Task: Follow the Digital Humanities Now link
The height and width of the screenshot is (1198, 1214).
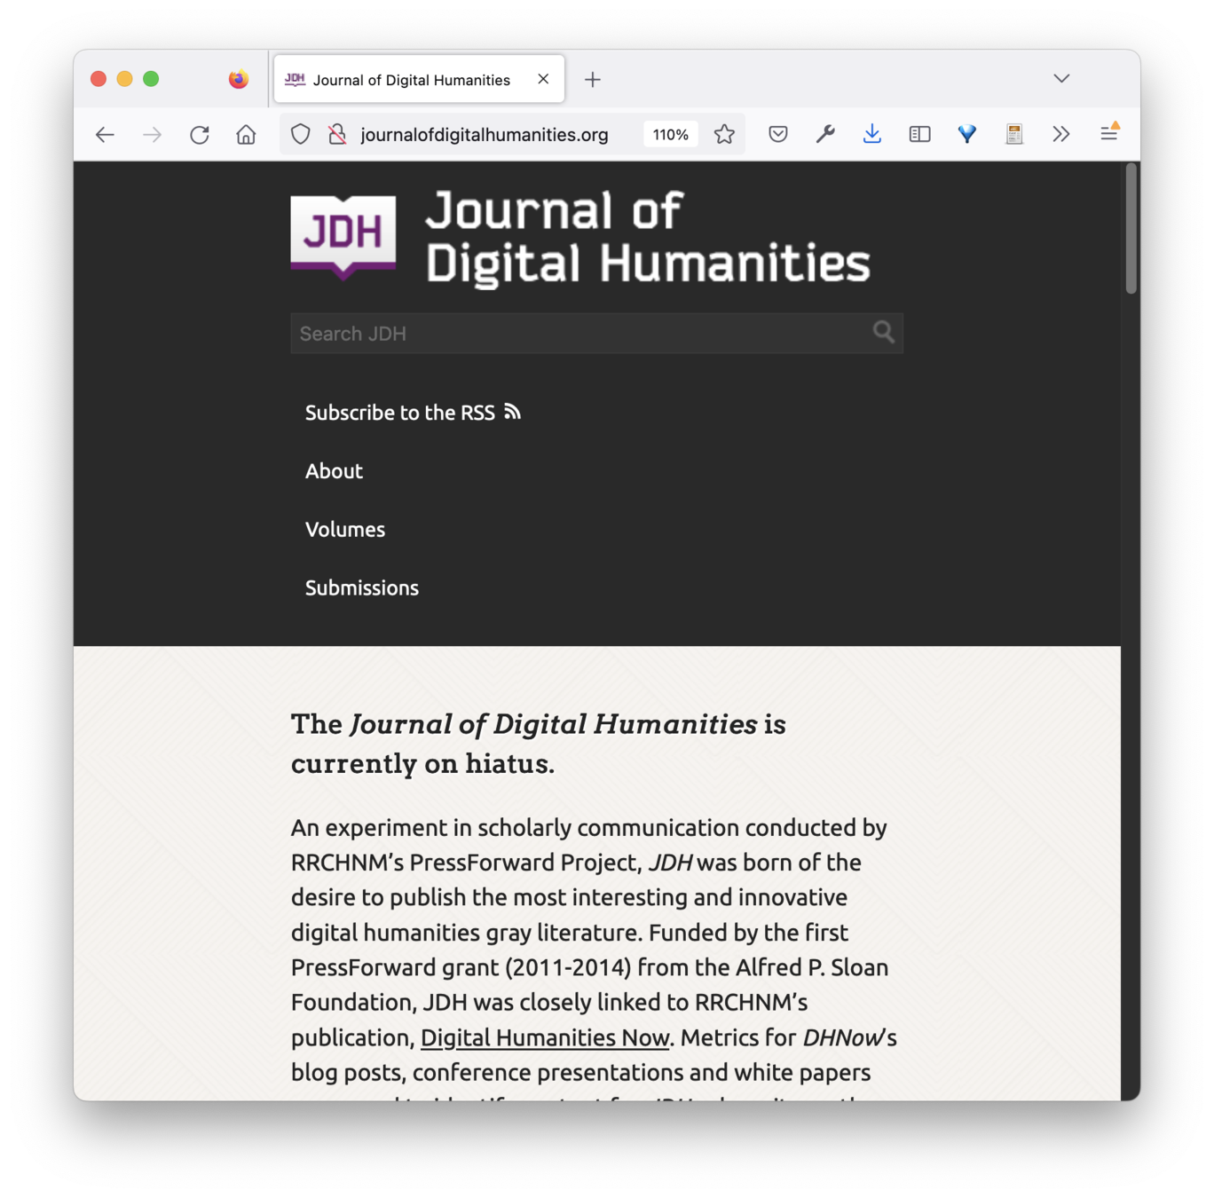Action: tap(545, 1037)
